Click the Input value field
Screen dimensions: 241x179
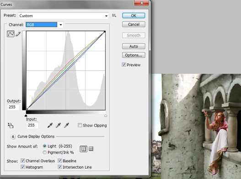click(32, 125)
